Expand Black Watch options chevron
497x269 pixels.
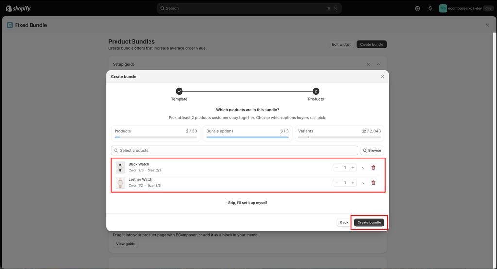tap(363, 168)
